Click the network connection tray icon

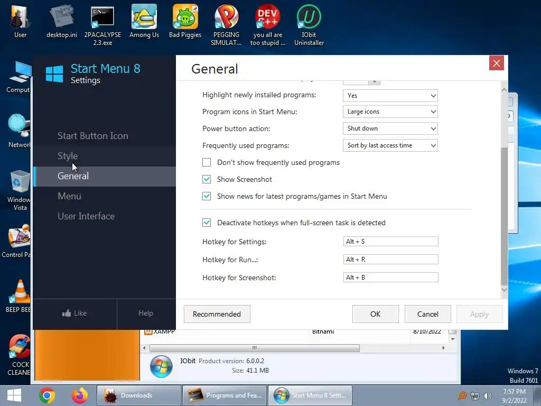pyautogui.click(x=475, y=395)
